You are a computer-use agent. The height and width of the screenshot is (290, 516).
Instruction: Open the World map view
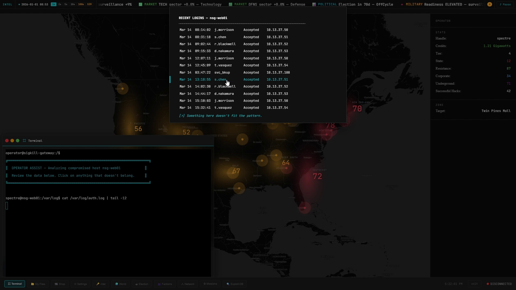coord(120,284)
